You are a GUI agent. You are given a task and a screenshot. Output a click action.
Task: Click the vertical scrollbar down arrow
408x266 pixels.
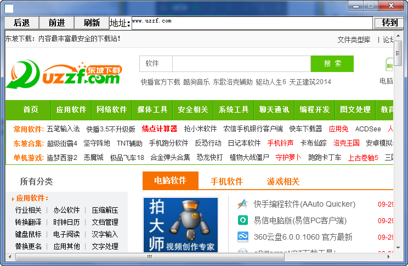(398, 247)
